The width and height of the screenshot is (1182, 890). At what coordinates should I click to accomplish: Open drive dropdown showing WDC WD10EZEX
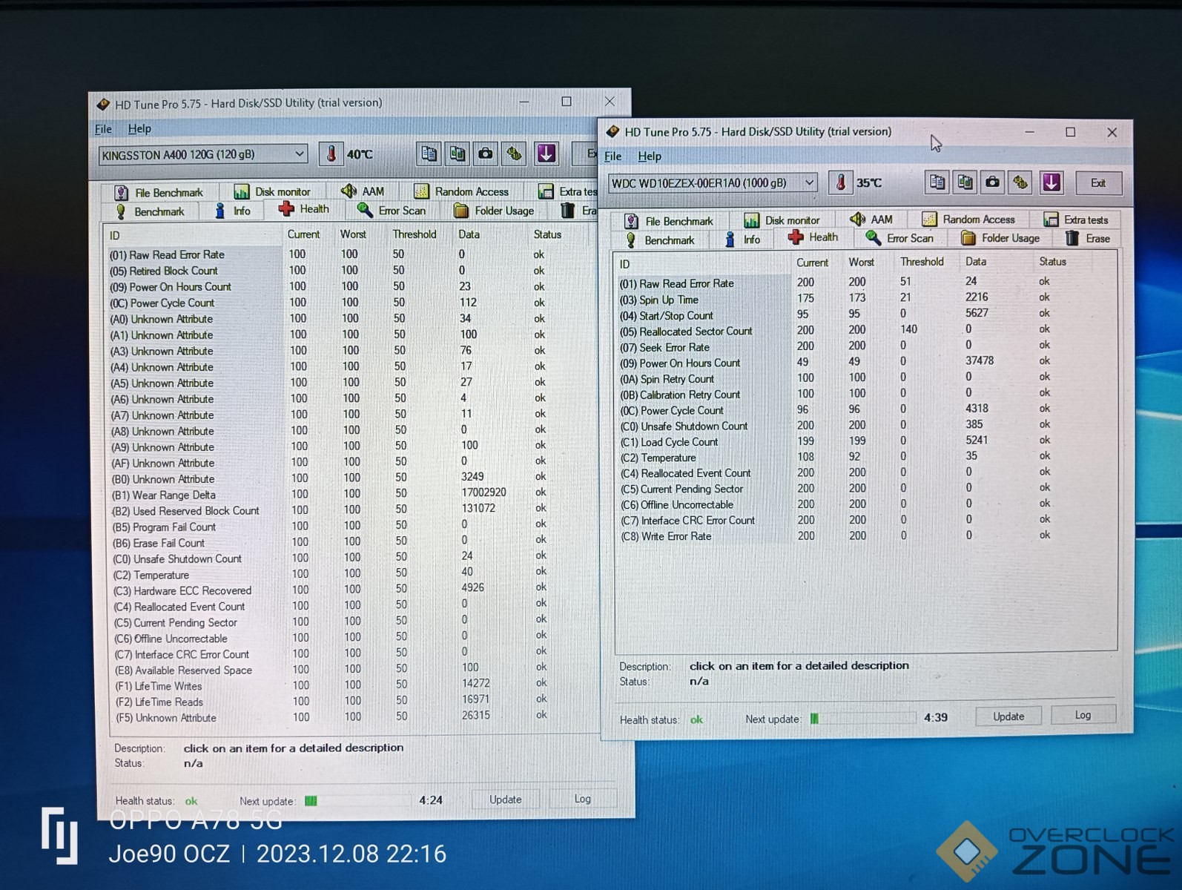coord(713,182)
